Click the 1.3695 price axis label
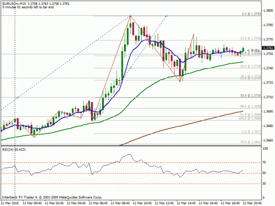Image resolution: width=275 pixels, height=206 pixels. point(268,112)
